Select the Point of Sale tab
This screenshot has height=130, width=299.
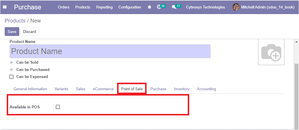[132, 89]
